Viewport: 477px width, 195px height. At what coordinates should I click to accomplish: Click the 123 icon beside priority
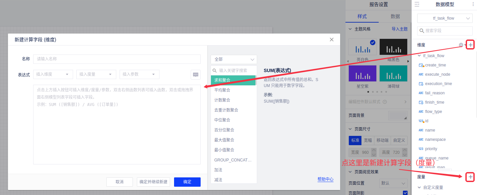pos(421,149)
